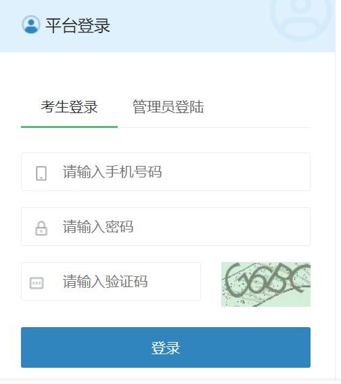Click the blue user avatar icon beside 平台登录
Screen dimensions: 341x384
point(31,24)
